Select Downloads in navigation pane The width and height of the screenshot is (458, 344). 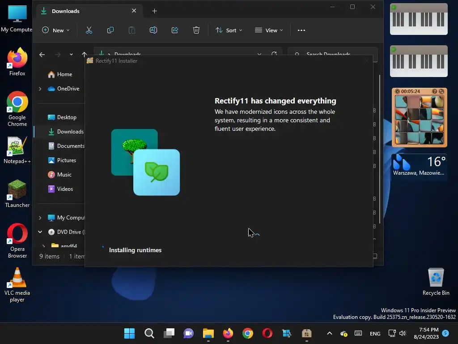[x=66, y=132]
